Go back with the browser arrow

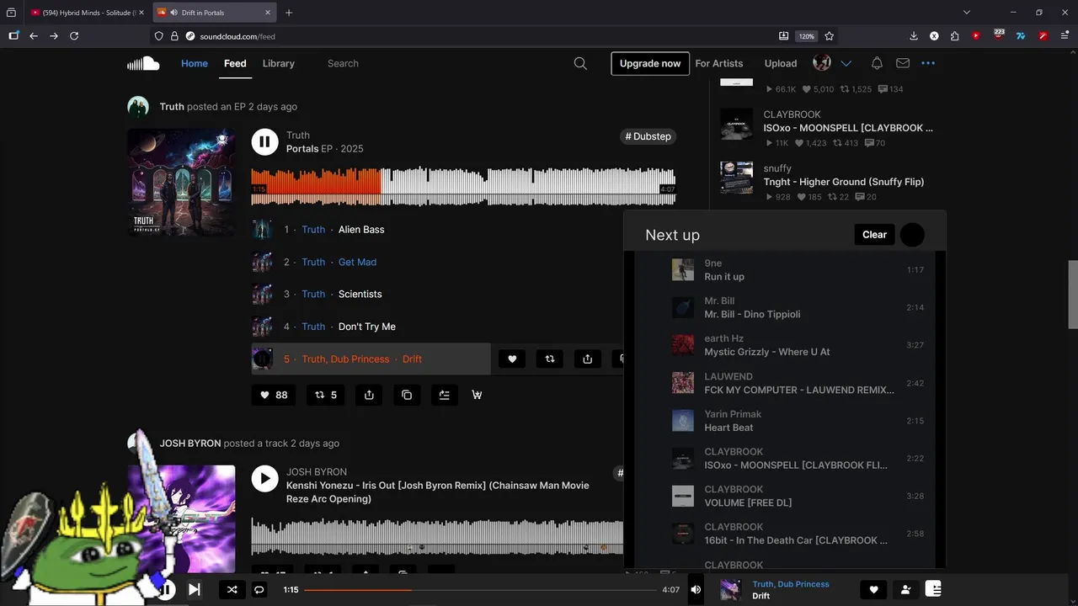[x=34, y=36]
